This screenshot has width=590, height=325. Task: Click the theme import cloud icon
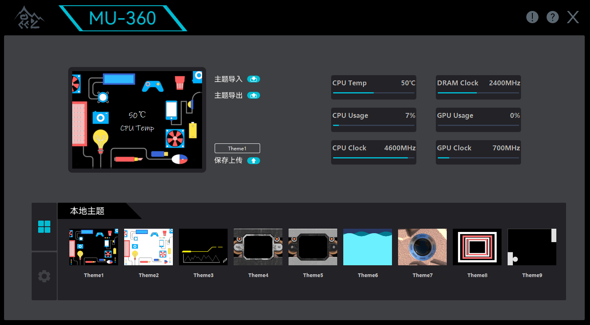pyautogui.click(x=253, y=79)
